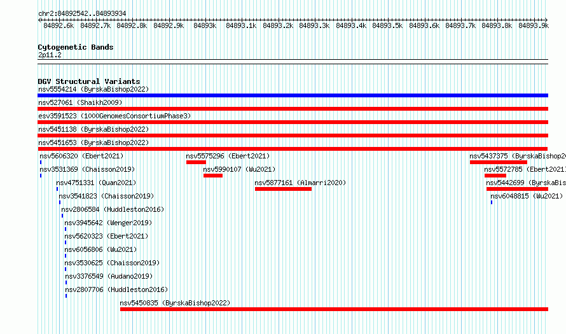The image size is (566, 334).
Task: Open nsv3541823 (Chaisson2019) variant label
Action: [106, 196]
